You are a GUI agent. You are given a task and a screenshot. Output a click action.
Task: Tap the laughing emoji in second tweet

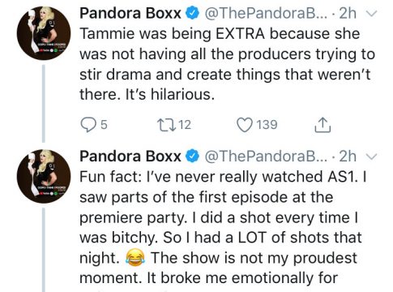(135, 258)
